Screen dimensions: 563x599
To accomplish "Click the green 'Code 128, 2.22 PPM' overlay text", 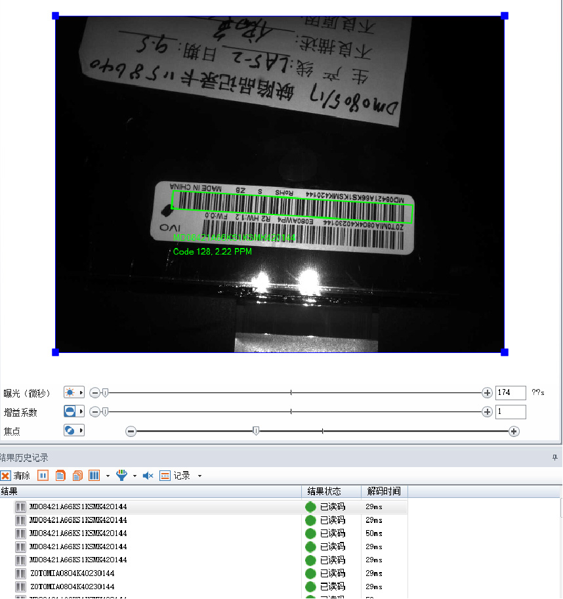I will coord(213,251).
